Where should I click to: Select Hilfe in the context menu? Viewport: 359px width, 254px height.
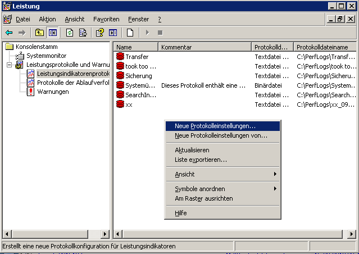point(222,213)
